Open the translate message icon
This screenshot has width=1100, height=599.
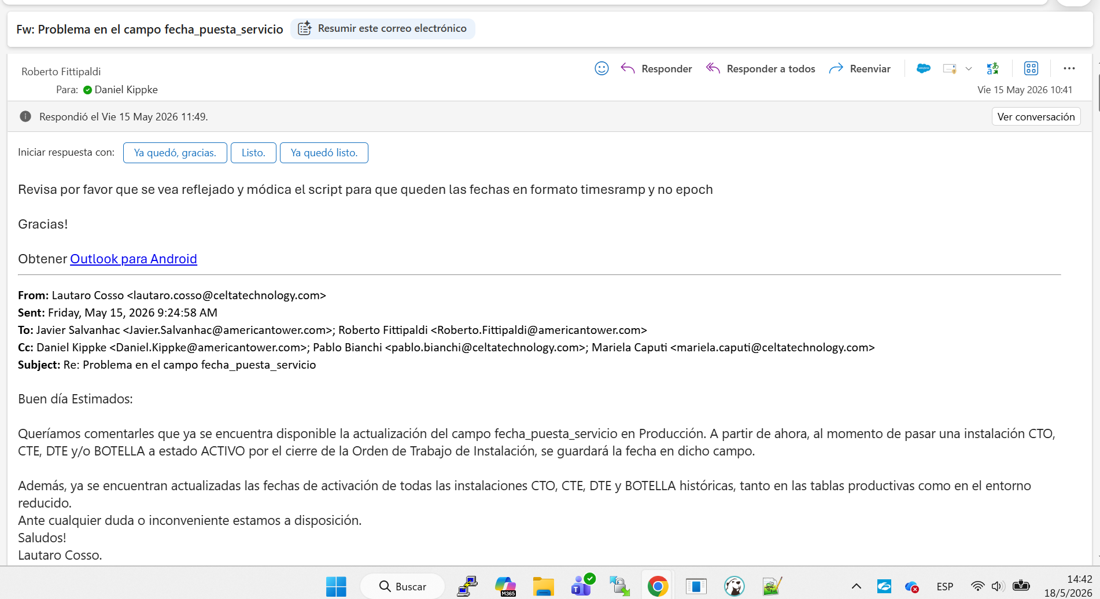coord(993,69)
